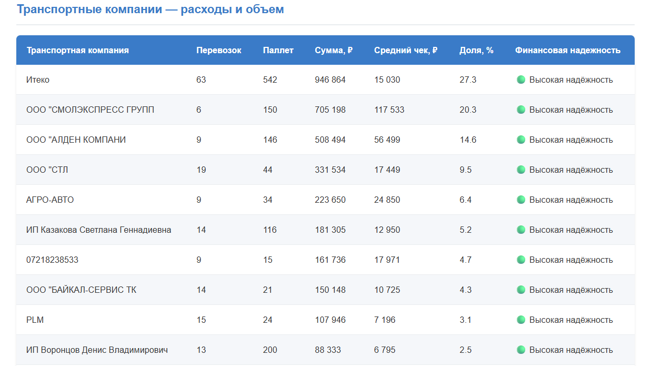Select the company name ООО "СТЛ

point(47,170)
